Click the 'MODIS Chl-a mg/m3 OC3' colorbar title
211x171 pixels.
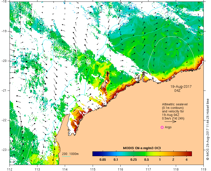(142, 148)
